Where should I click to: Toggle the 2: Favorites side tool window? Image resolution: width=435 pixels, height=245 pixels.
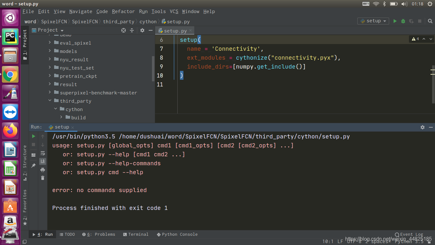(x=25, y=208)
